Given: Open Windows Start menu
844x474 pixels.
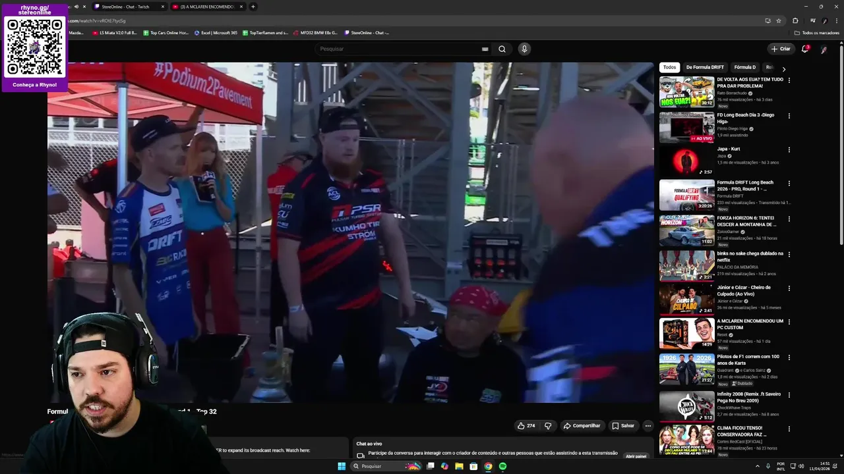Looking at the screenshot, I should click(342, 466).
